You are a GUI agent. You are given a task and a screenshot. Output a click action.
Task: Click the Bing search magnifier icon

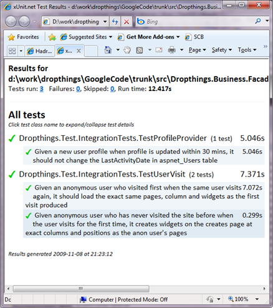pos(258,21)
